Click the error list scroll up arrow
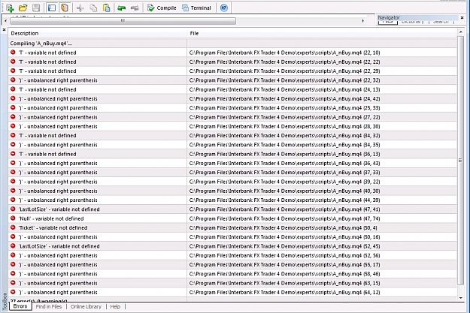 [461, 32]
